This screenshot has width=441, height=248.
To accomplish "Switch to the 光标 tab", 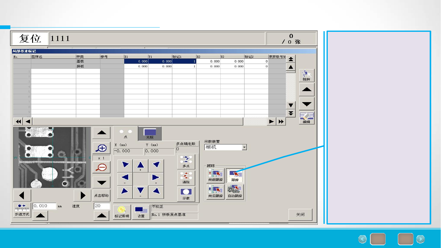I will (x=150, y=134).
